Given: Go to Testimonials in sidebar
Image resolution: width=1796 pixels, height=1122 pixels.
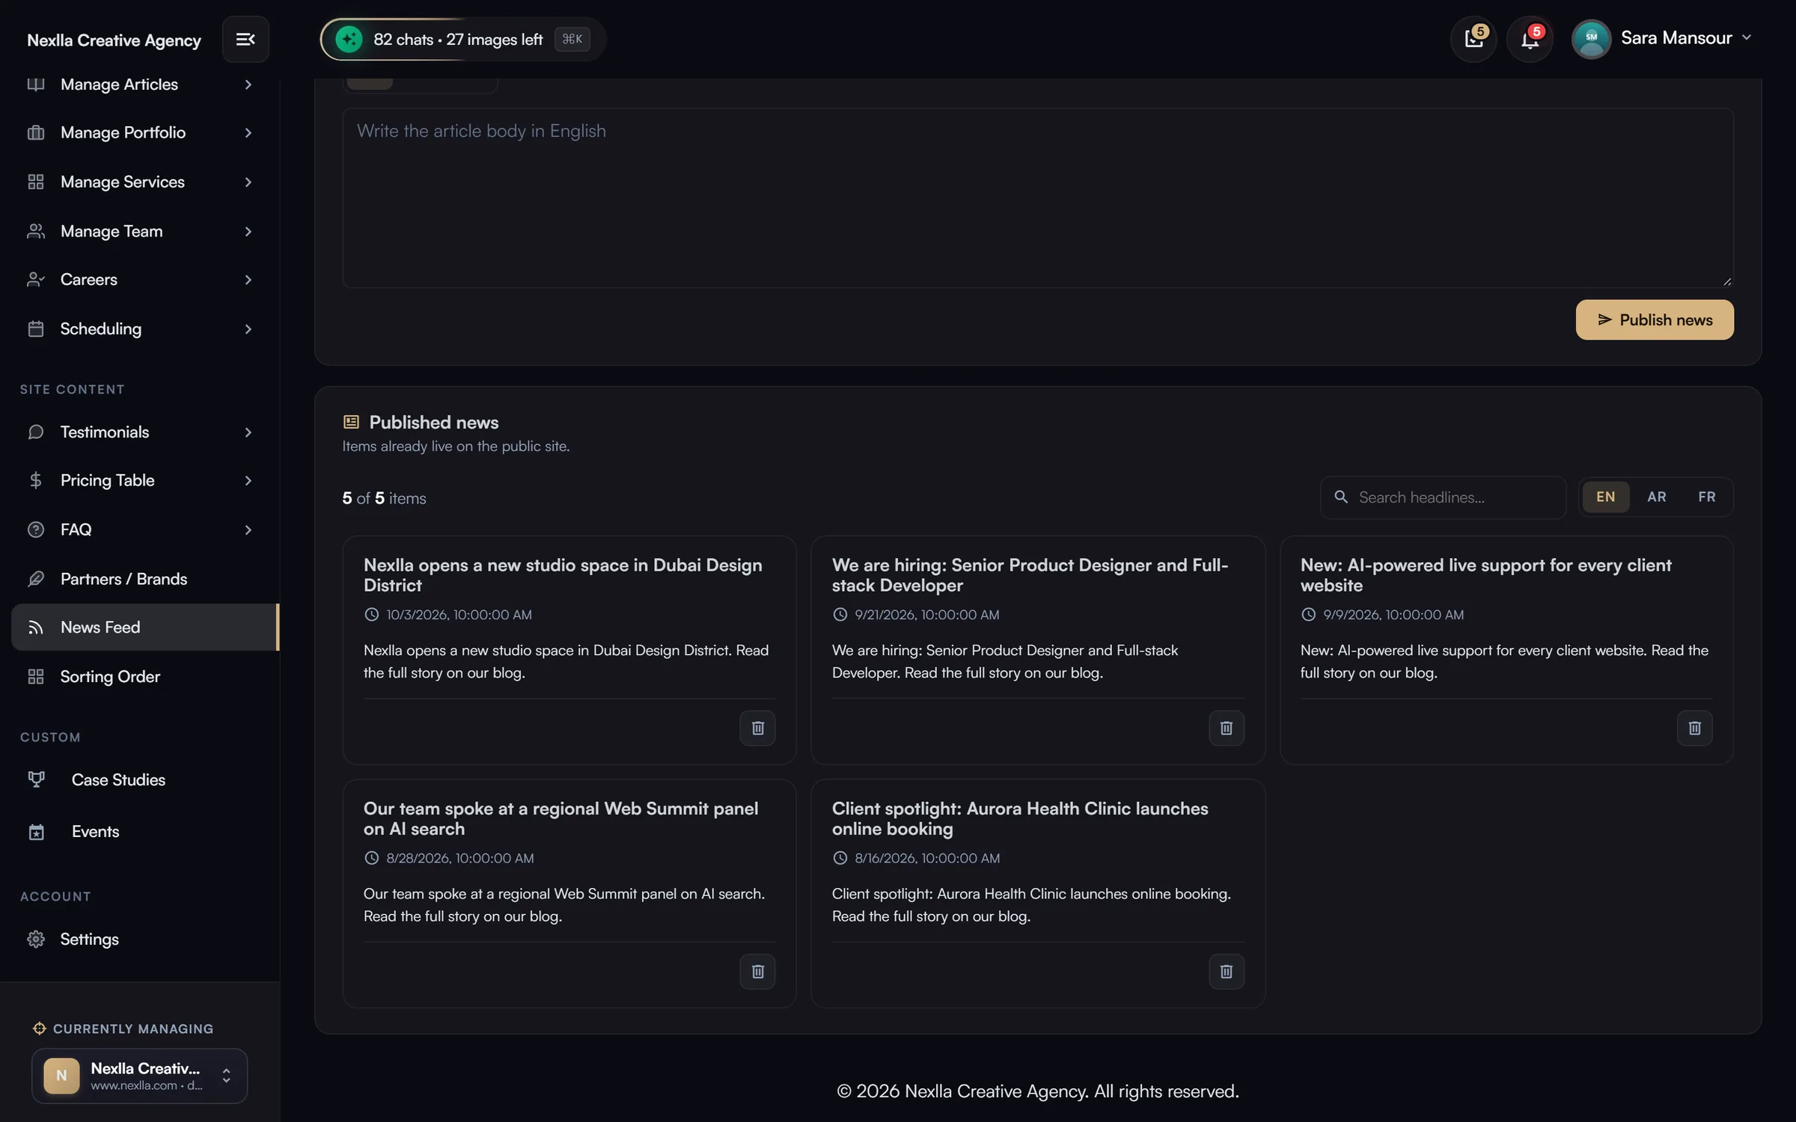Looking at the screenshot, I should (140, 432).
